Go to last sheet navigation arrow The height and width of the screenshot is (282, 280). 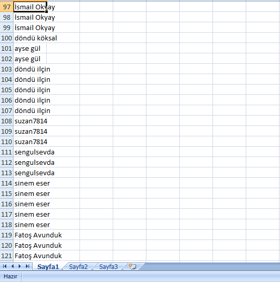pyautogui.click(x=28, y=266)
